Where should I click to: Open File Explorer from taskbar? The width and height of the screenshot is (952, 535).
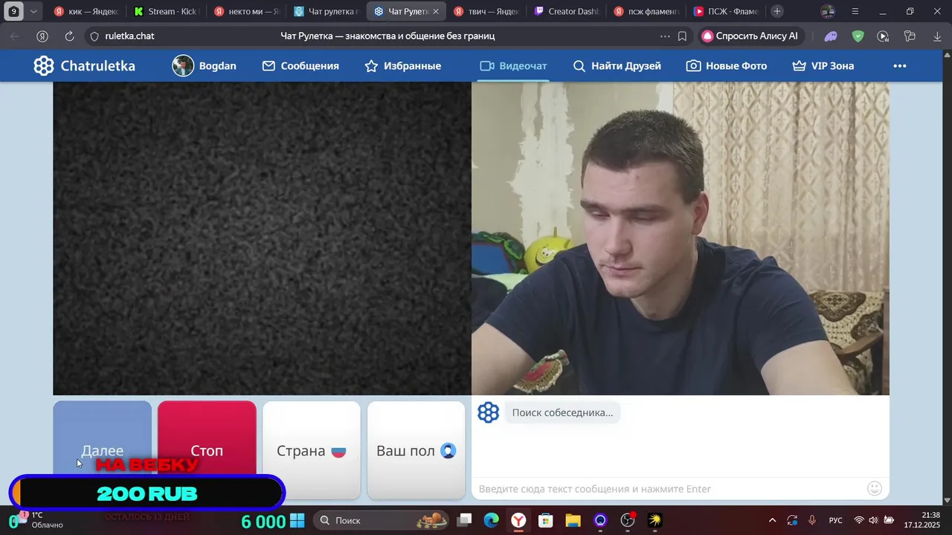coord(573,520)
